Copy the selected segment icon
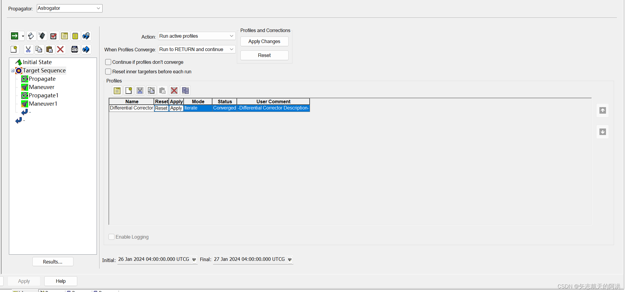The height and width of the screenshot is (292, 625). point(39,49)
